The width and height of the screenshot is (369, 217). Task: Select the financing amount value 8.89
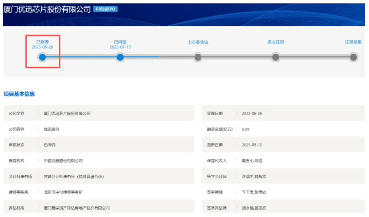point(246,129)
